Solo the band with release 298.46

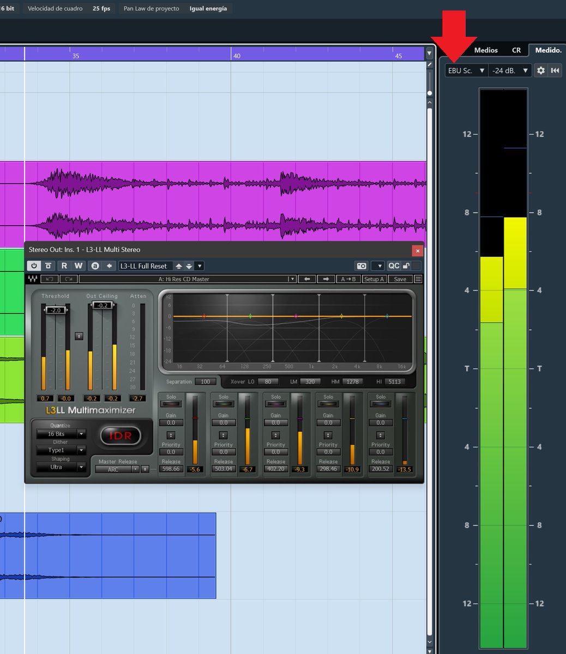coord(328,404)
